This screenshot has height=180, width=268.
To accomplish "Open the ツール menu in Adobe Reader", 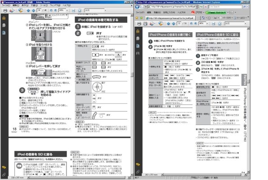I will pyautogui.click(x=44, y=5).
